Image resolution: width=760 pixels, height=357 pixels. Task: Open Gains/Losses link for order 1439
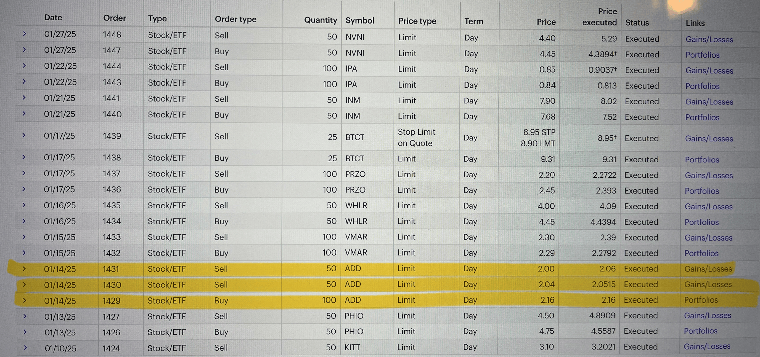click(709, 138)
